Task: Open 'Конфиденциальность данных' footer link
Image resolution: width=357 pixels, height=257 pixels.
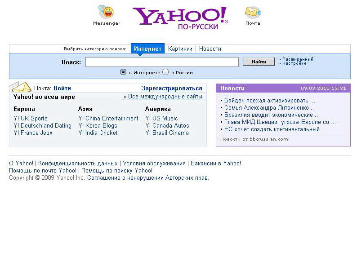Action: tap(78, 163)
